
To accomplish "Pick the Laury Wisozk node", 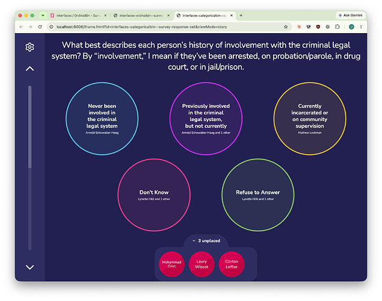I will (202, 264).
